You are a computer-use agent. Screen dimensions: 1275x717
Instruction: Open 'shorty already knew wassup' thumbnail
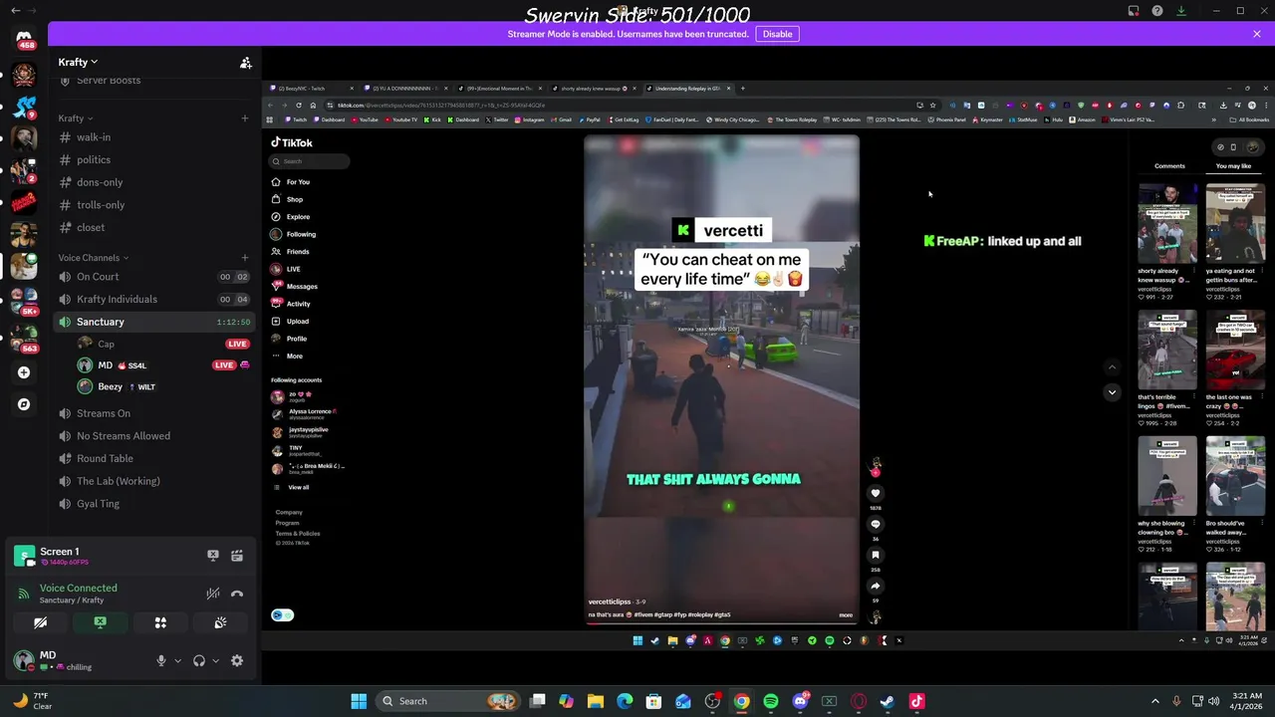1167,223
